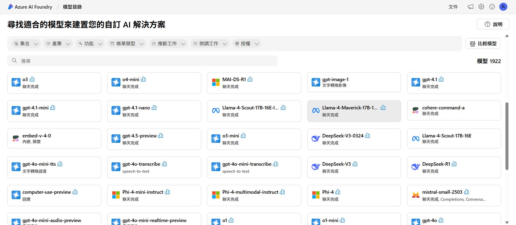The height and width of the screenshot is (225, 516).
Task: Click the 說明 help button
Action: pyautogui.click(x=493, y=24)
